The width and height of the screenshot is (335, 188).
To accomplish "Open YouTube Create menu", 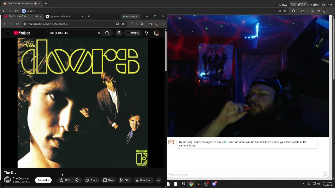I will click(132, 33).
